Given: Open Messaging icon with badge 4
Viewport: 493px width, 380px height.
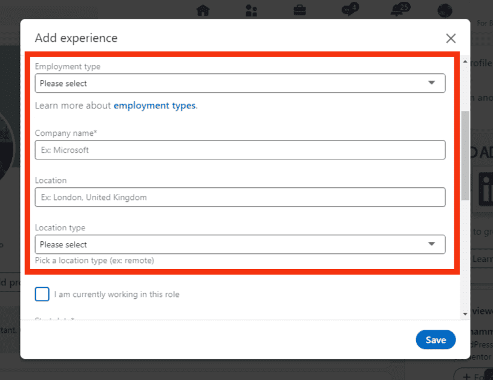Looking at the screenshot, I should click(x=350, y=9).
